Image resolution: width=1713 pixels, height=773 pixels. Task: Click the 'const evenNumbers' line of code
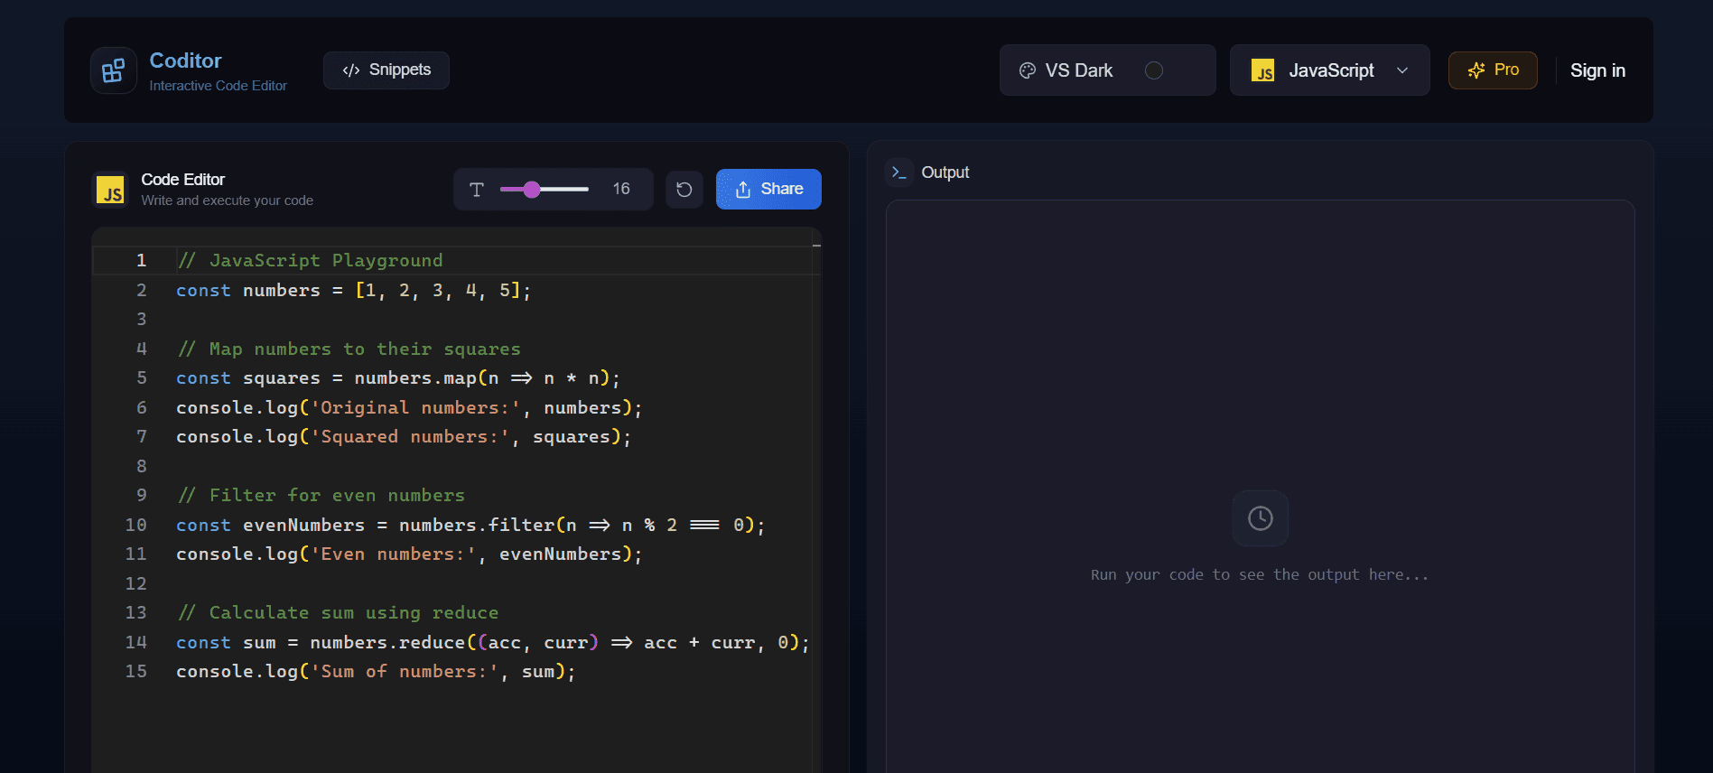click(470, 526)
